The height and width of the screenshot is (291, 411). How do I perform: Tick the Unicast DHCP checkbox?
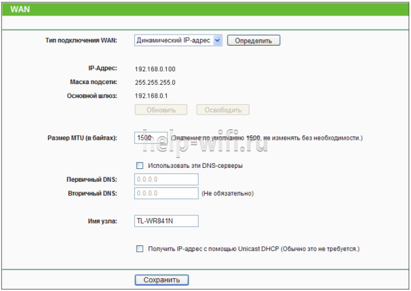tap(140, 248)
